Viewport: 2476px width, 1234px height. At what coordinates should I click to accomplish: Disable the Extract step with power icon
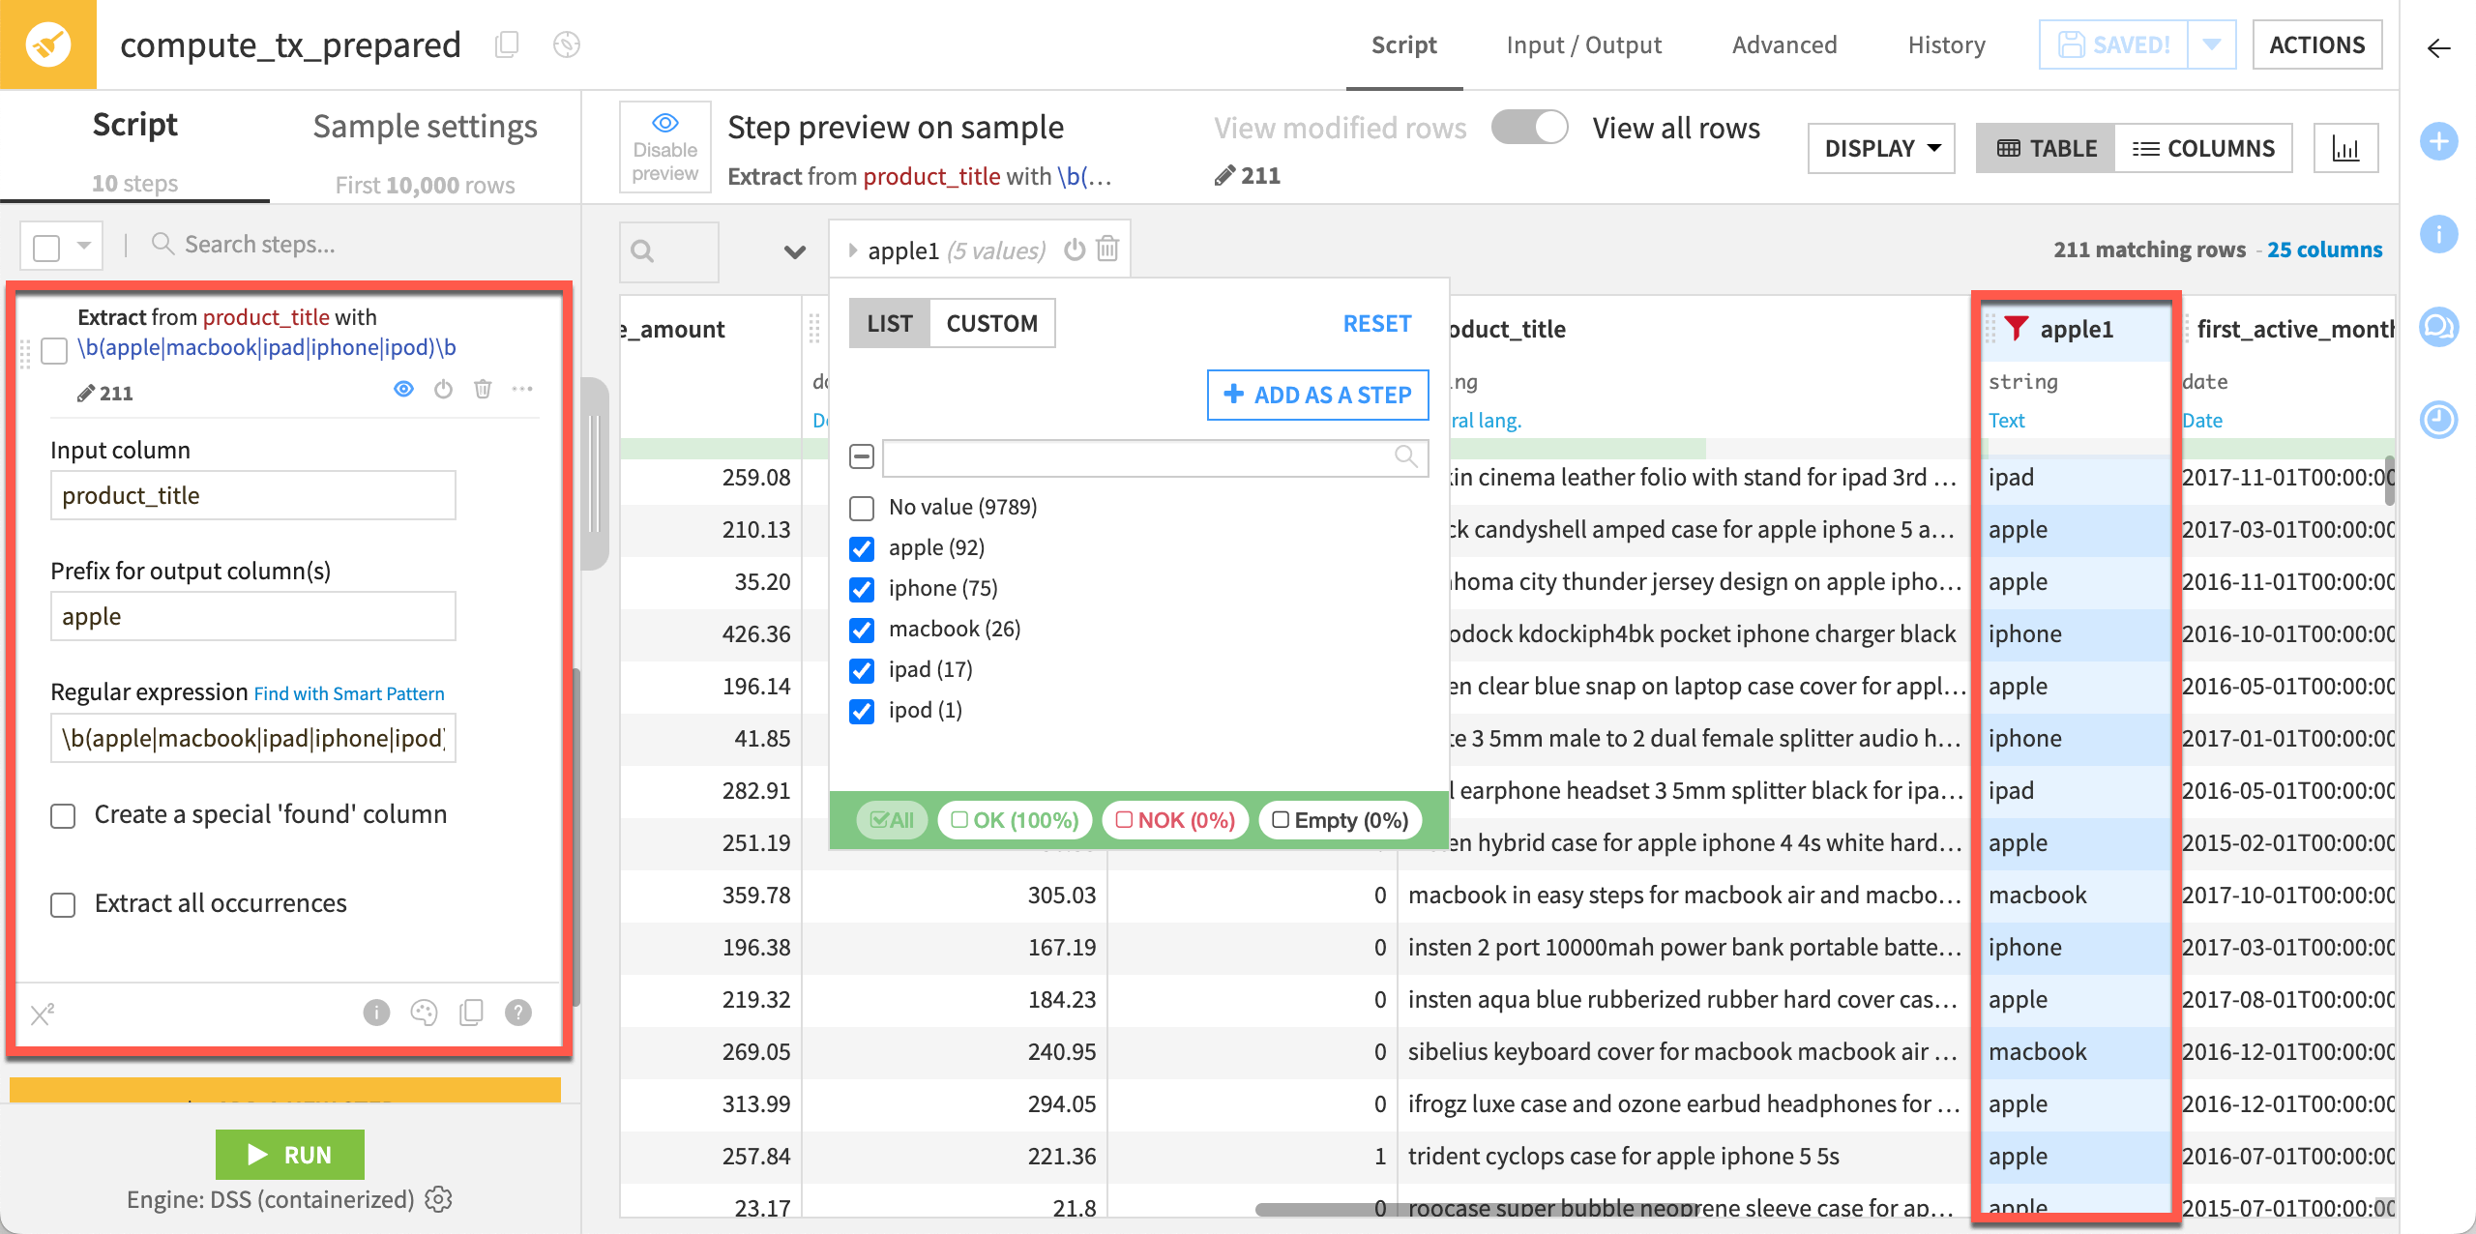pyautogui.click(x=443, y=389)
